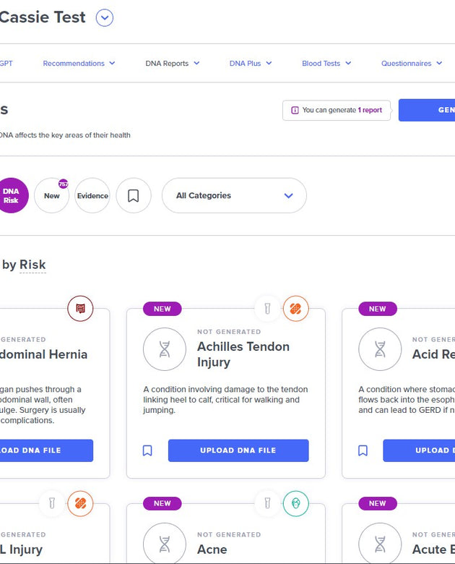Bookmark the Acid Reflux report card

pyautogui.click(x=363, y=450)
